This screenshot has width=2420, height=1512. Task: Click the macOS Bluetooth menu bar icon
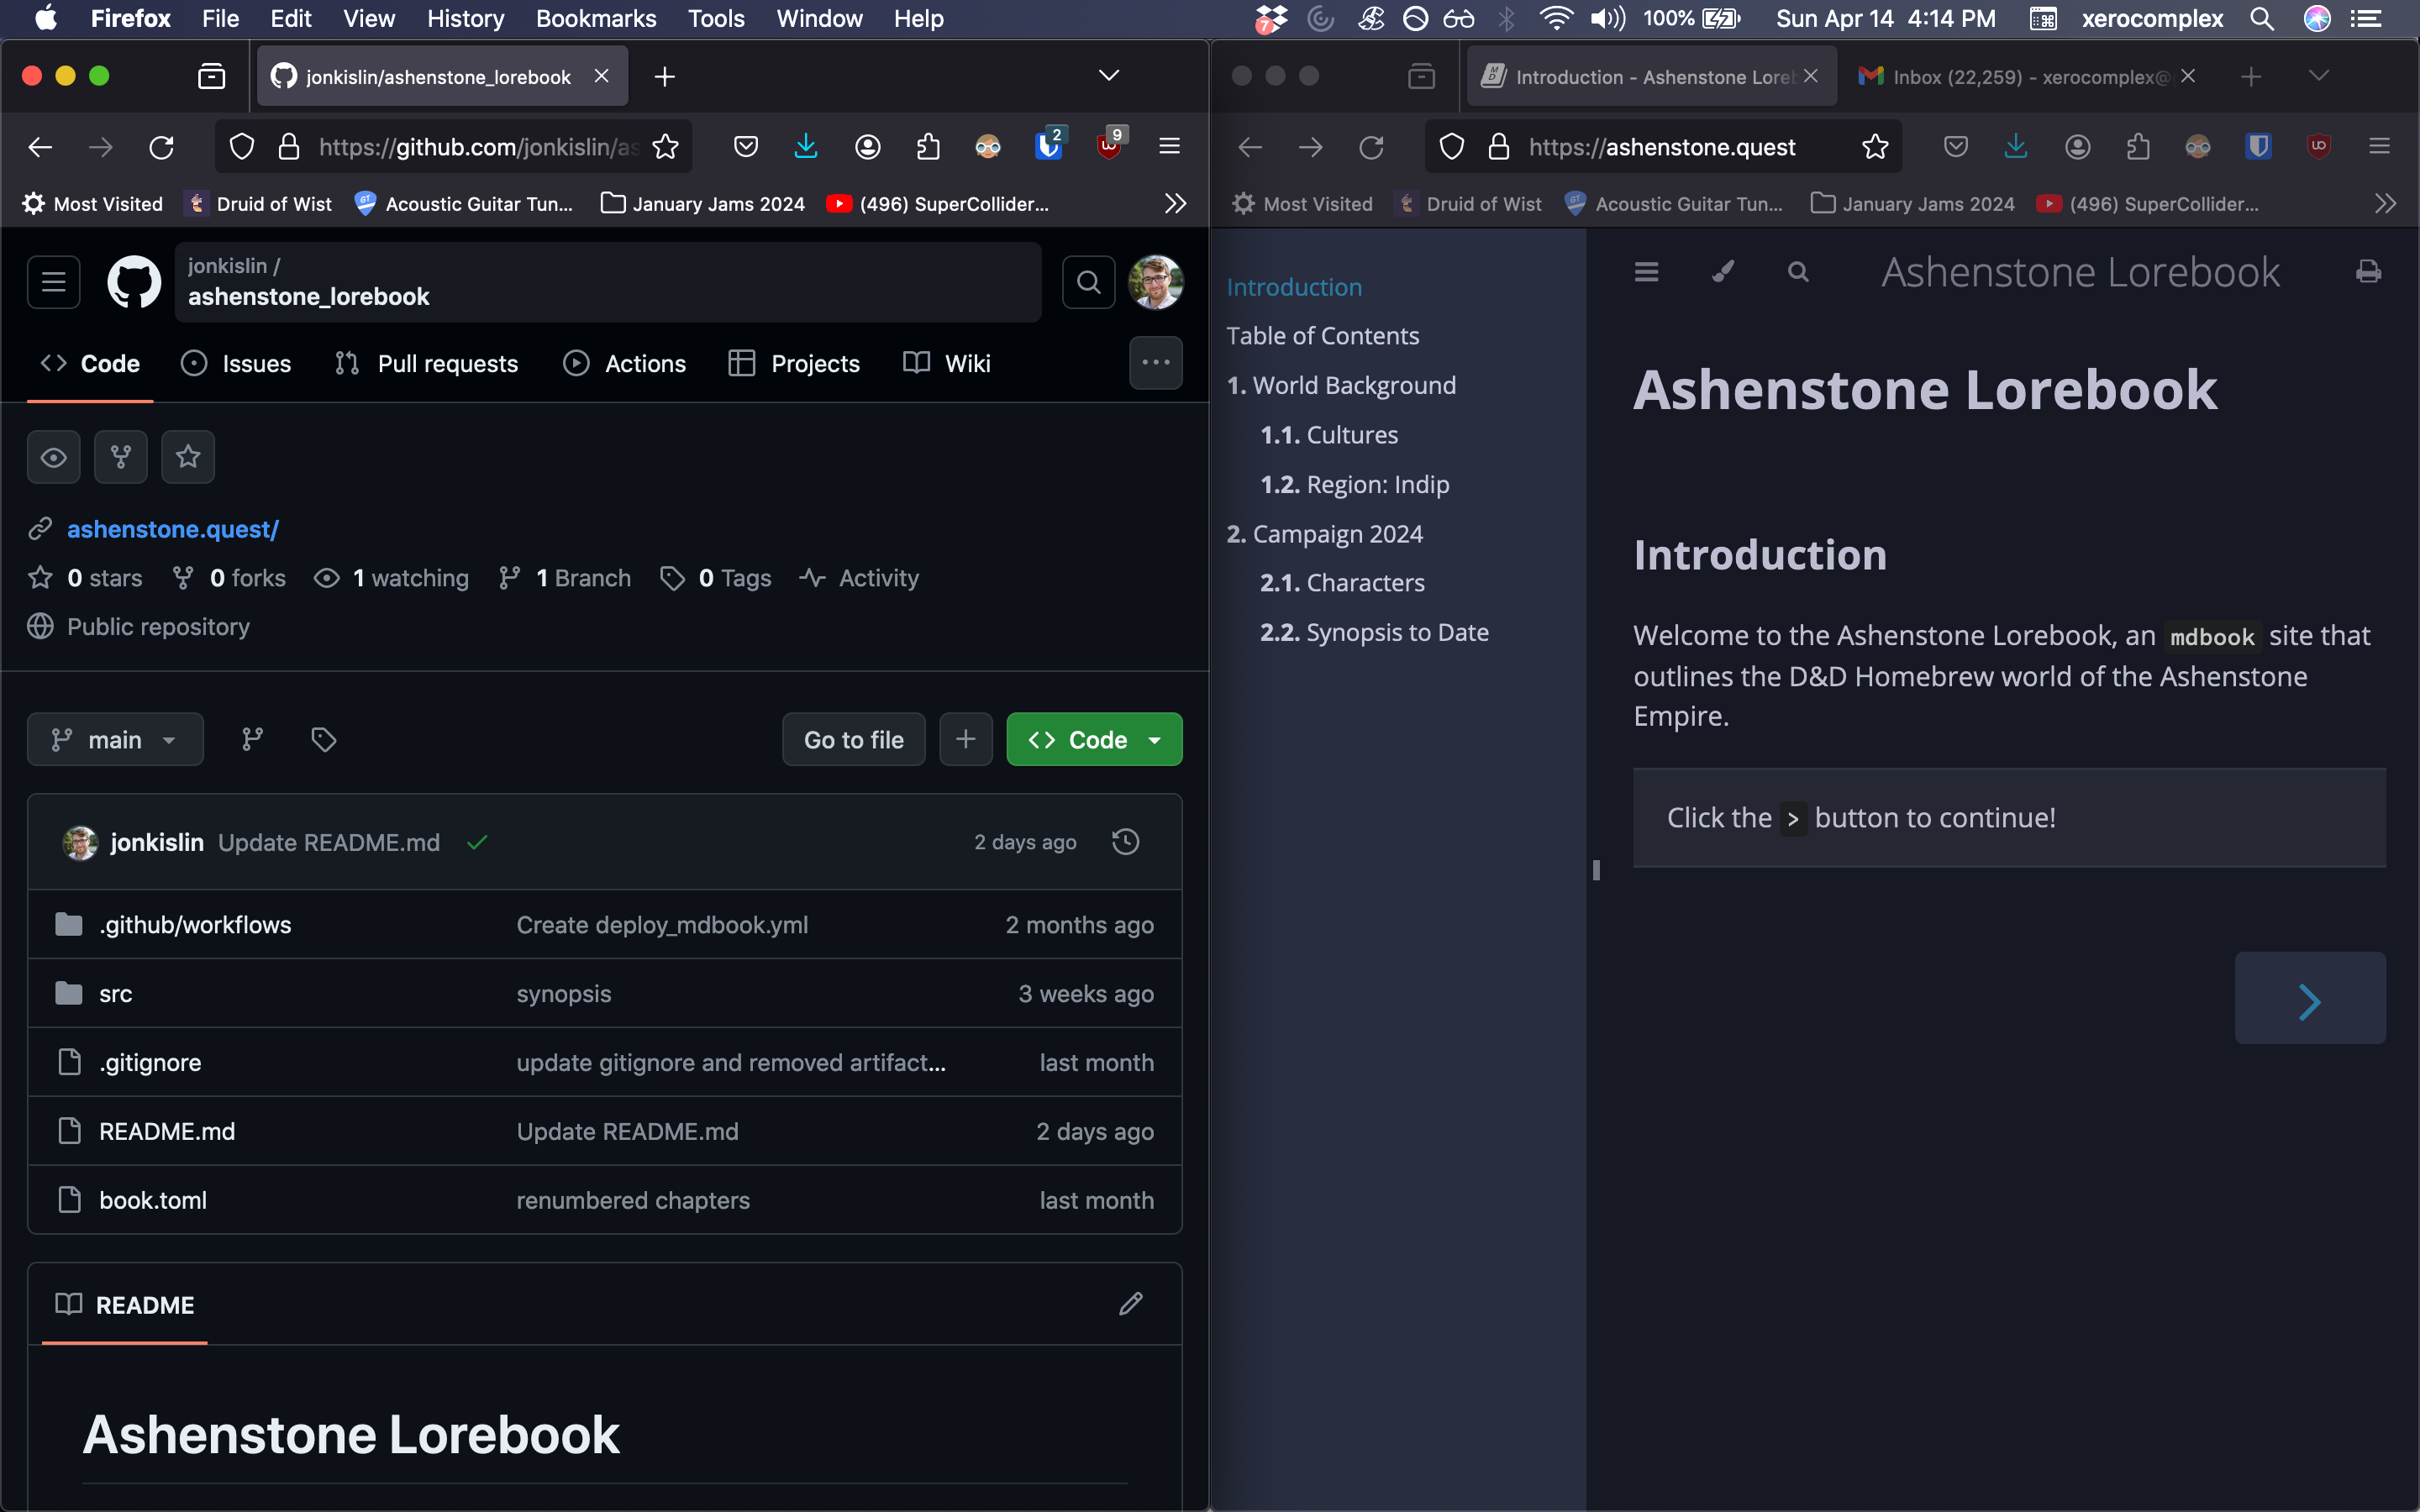[1503, 19]
